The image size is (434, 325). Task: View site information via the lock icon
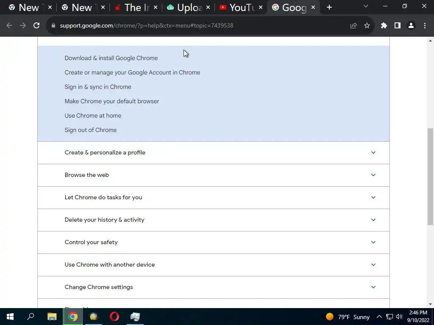click(53, 25)
